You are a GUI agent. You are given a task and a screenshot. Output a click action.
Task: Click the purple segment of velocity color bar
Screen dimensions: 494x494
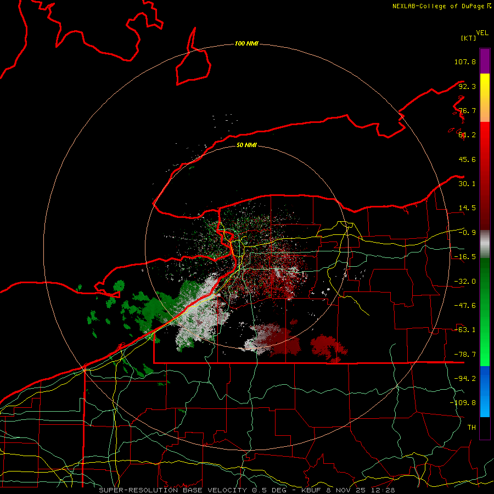point(485,61)
